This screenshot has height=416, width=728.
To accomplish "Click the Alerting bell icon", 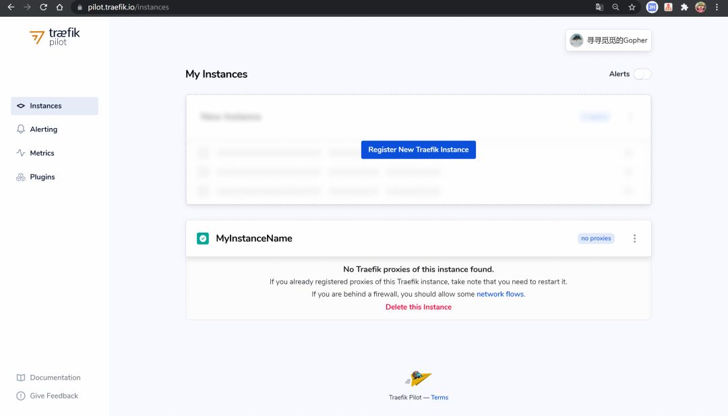I will (x=20, y=129).
